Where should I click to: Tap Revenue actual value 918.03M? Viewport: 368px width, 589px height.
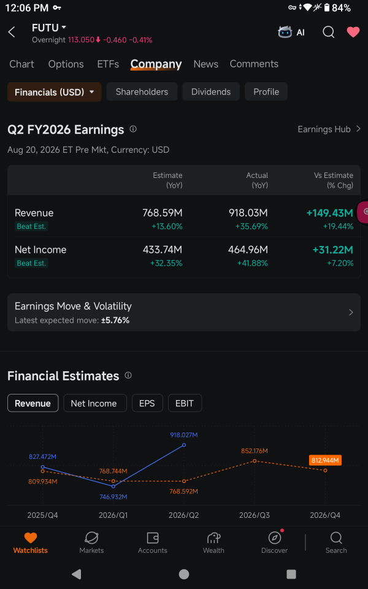[248, 213]
